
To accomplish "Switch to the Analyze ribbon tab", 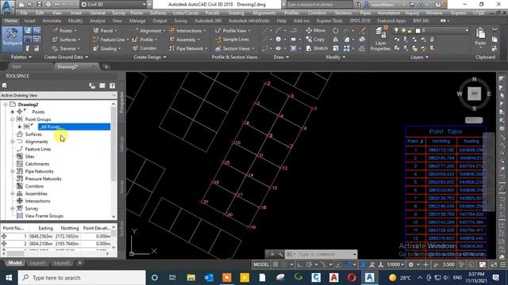I will pos(97,21).
